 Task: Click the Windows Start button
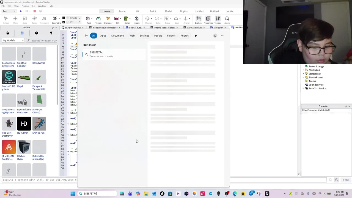point(73,194)
